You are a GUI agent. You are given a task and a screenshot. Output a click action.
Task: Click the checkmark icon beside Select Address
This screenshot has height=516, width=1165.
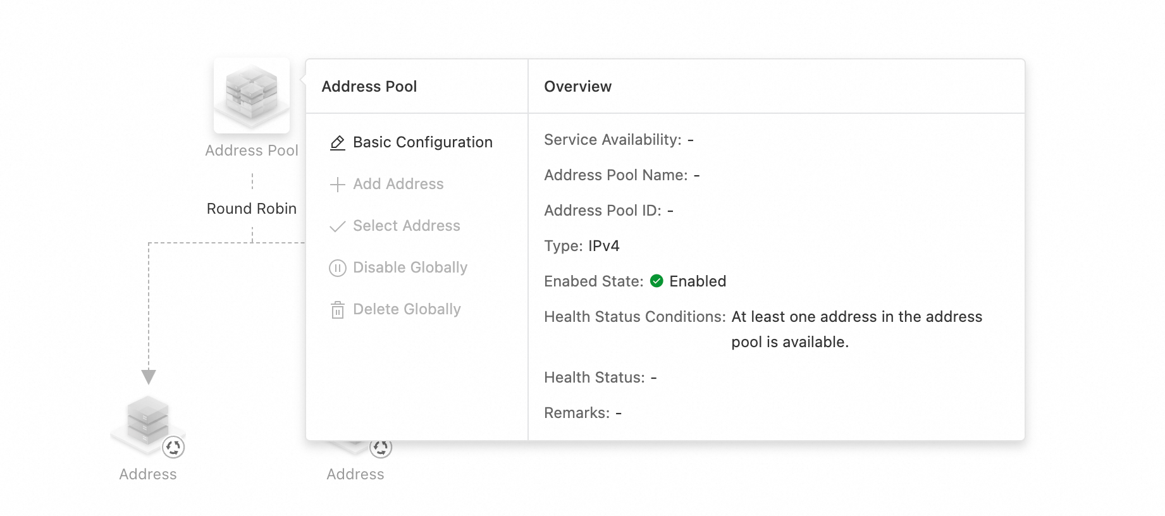338,226
